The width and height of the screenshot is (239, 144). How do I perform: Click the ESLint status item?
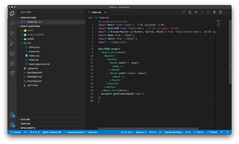click(x=199, y=132)
